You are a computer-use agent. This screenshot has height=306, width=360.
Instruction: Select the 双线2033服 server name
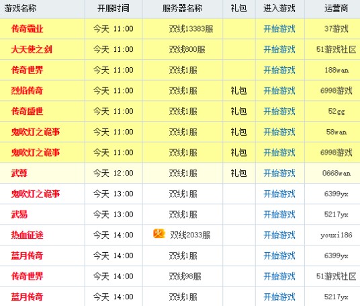[190, 235]
